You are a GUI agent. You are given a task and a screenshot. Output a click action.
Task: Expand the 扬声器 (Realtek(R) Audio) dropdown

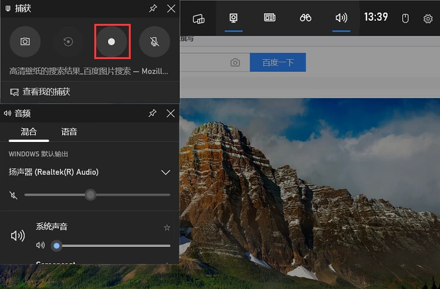[x=165, y=172]
